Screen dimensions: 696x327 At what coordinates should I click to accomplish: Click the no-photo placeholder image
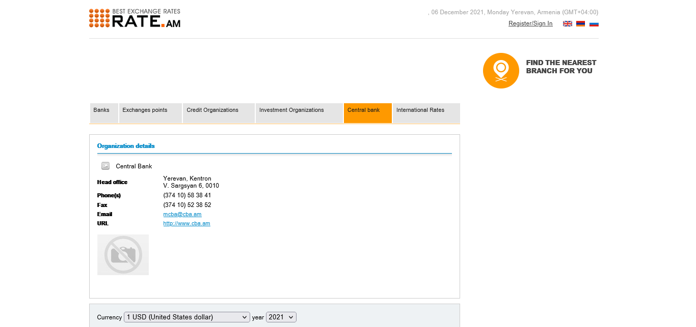123,255
